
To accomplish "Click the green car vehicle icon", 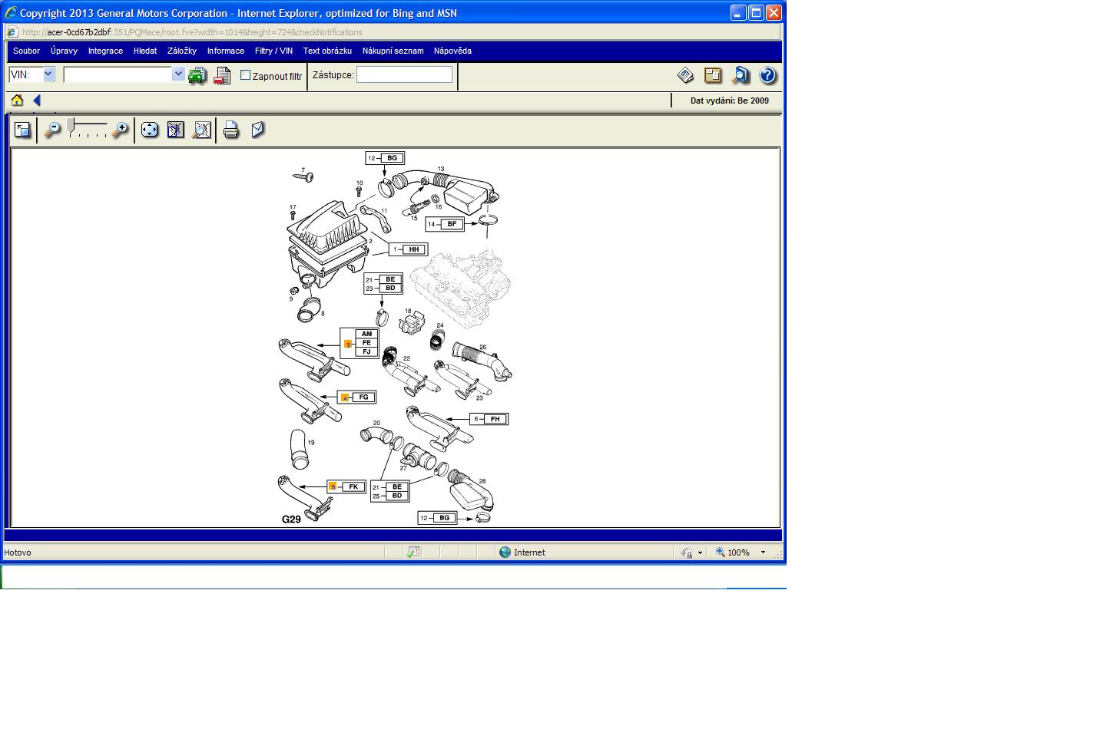I will pos(197,75).
